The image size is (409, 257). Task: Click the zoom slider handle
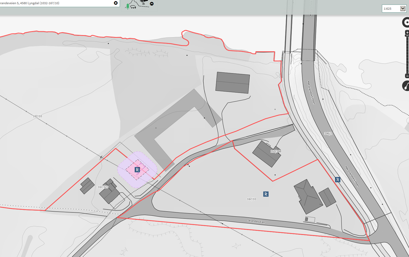tap(407, 35)
